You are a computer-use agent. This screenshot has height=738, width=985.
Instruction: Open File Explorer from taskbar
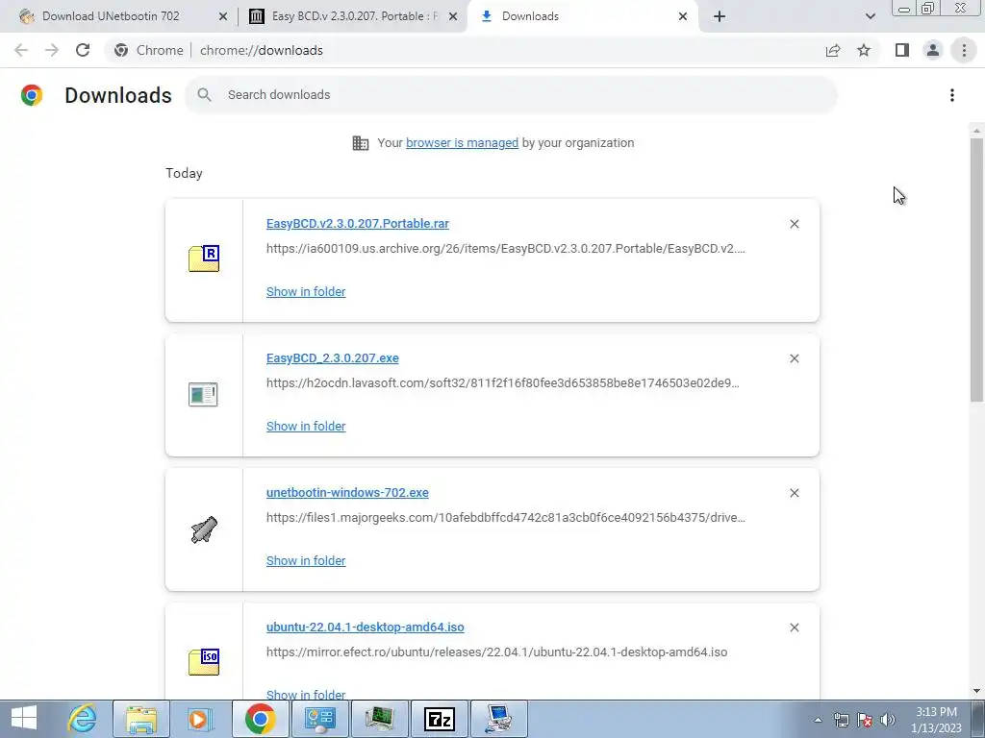[x=140, y=719]
